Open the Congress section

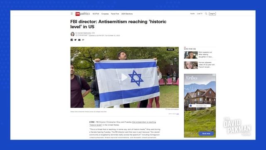click(x=105, y=14)
